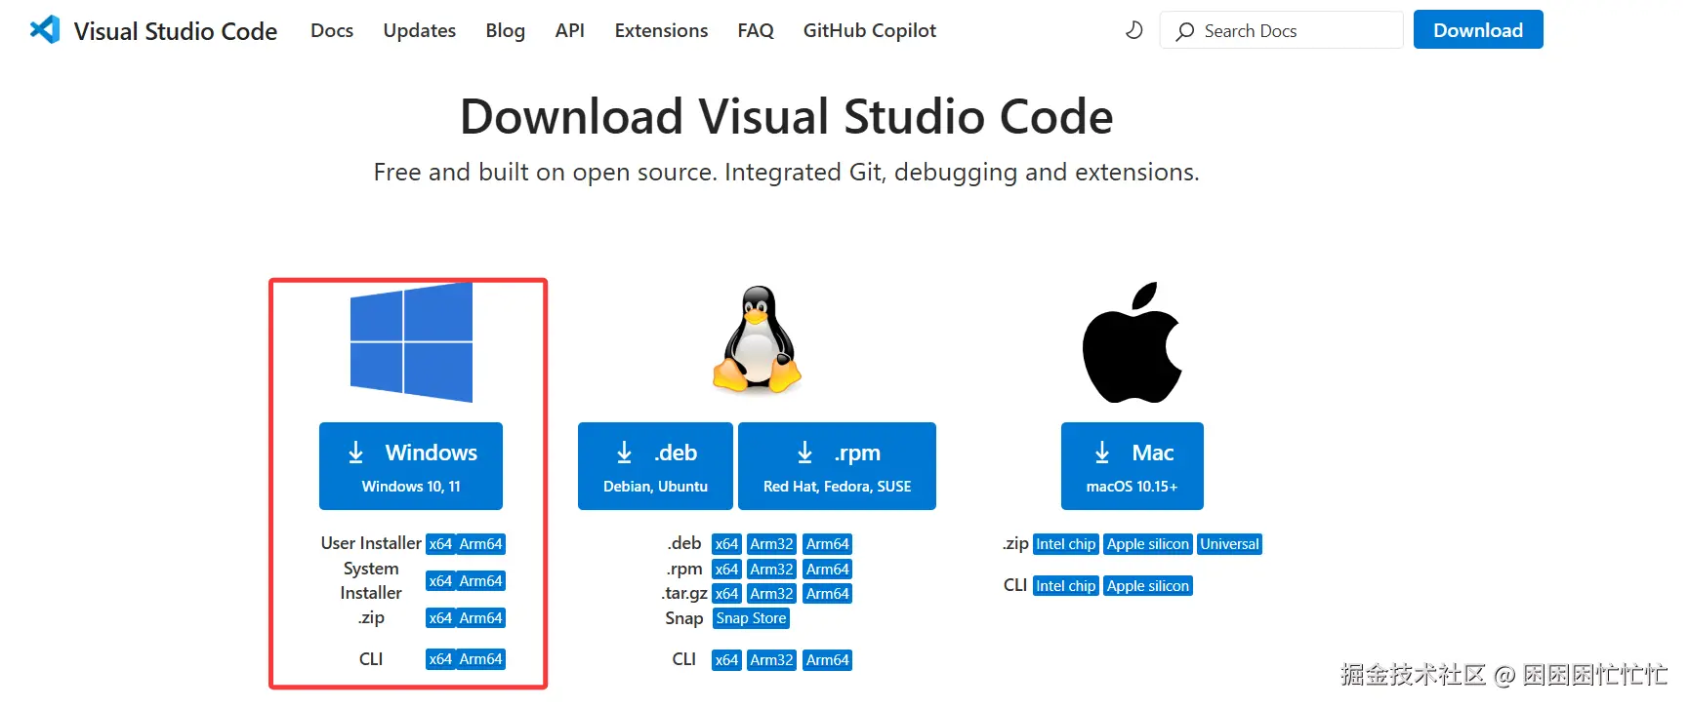Download the .rpm package for Red Hat
The height and width of the screenshot is (709, 1689).
(x=837, y=466)
